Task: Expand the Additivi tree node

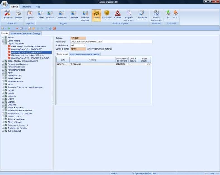Action: click(x=3, y=38)
